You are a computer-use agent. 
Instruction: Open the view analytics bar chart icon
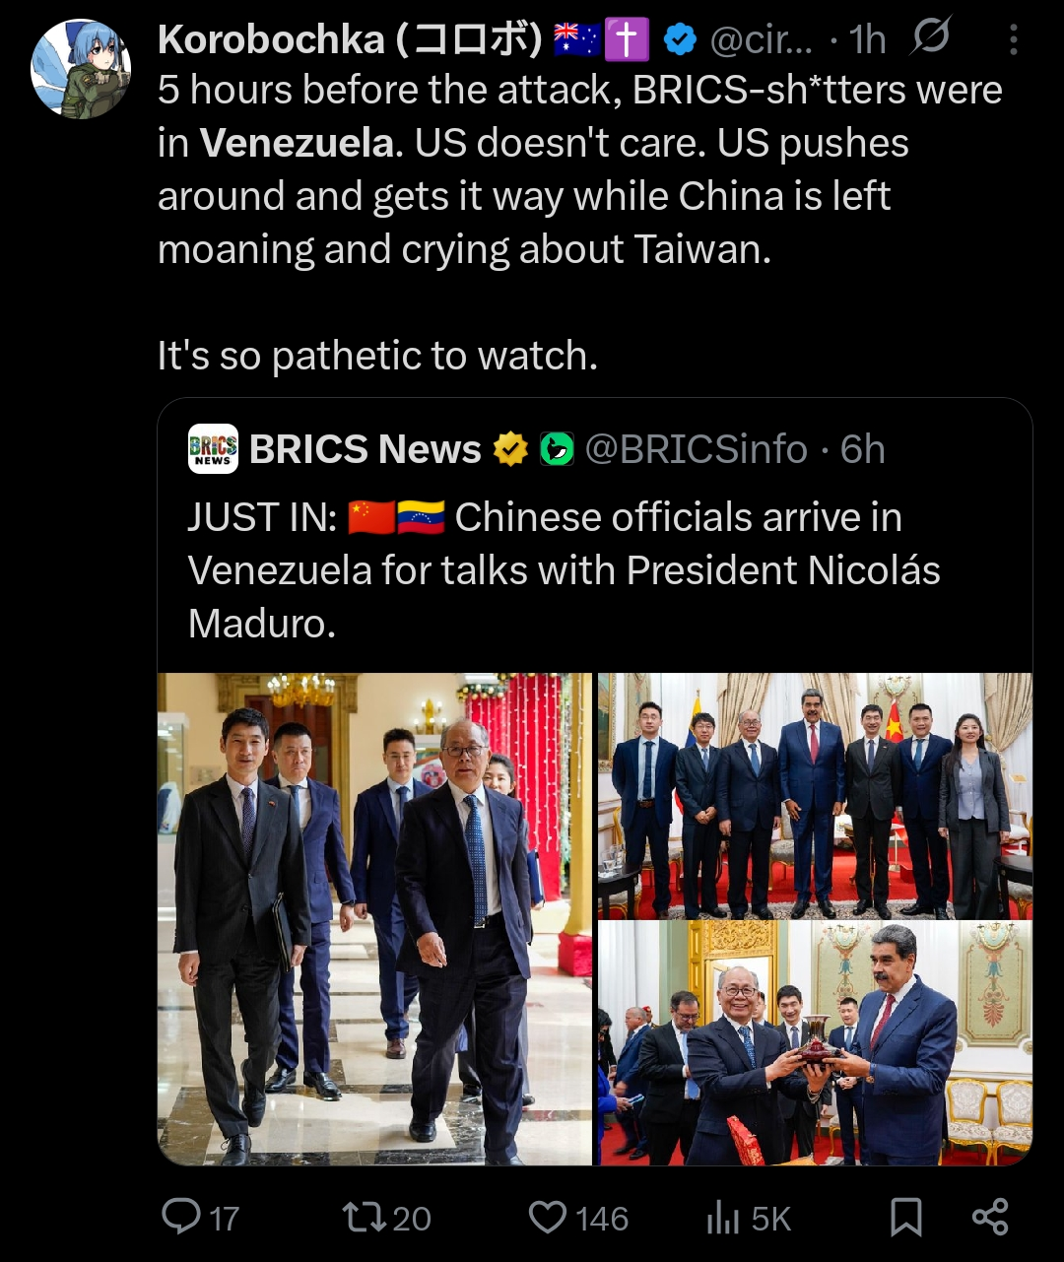(x=722, y=1219)
